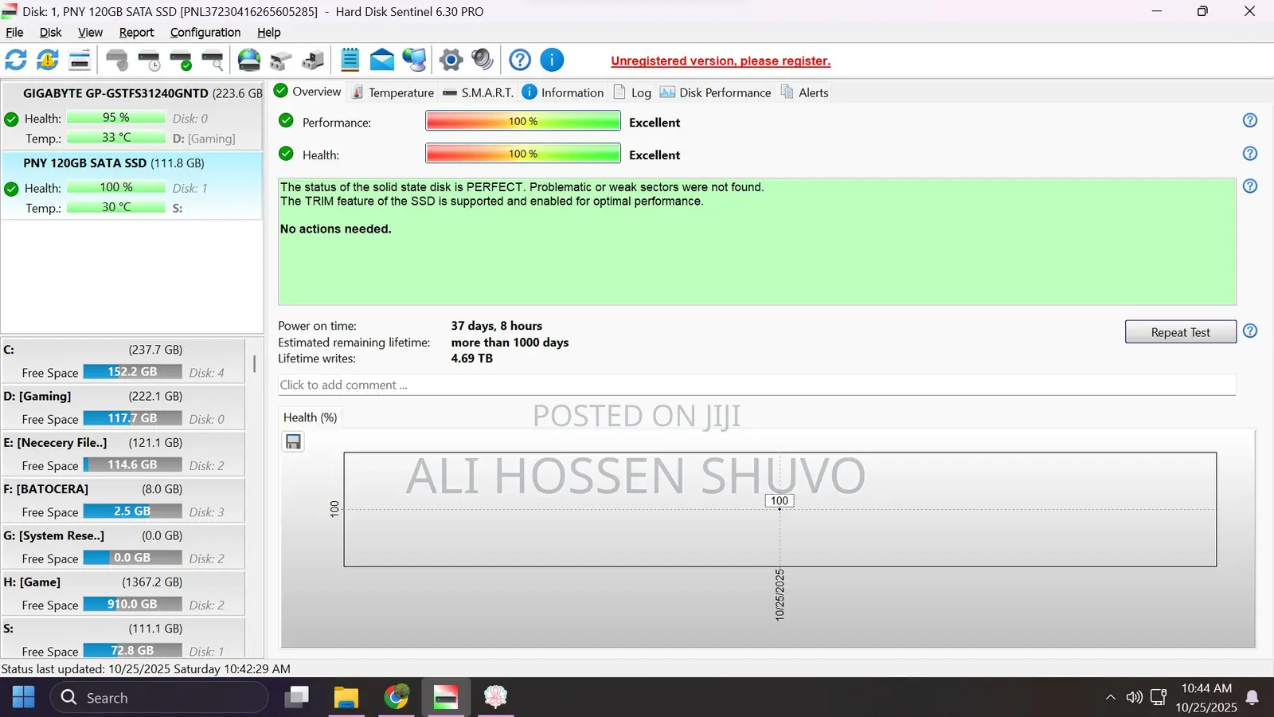
Task: Click the 'Click to add comment' field
Action: pyautogui.click(x=756, y=385)
